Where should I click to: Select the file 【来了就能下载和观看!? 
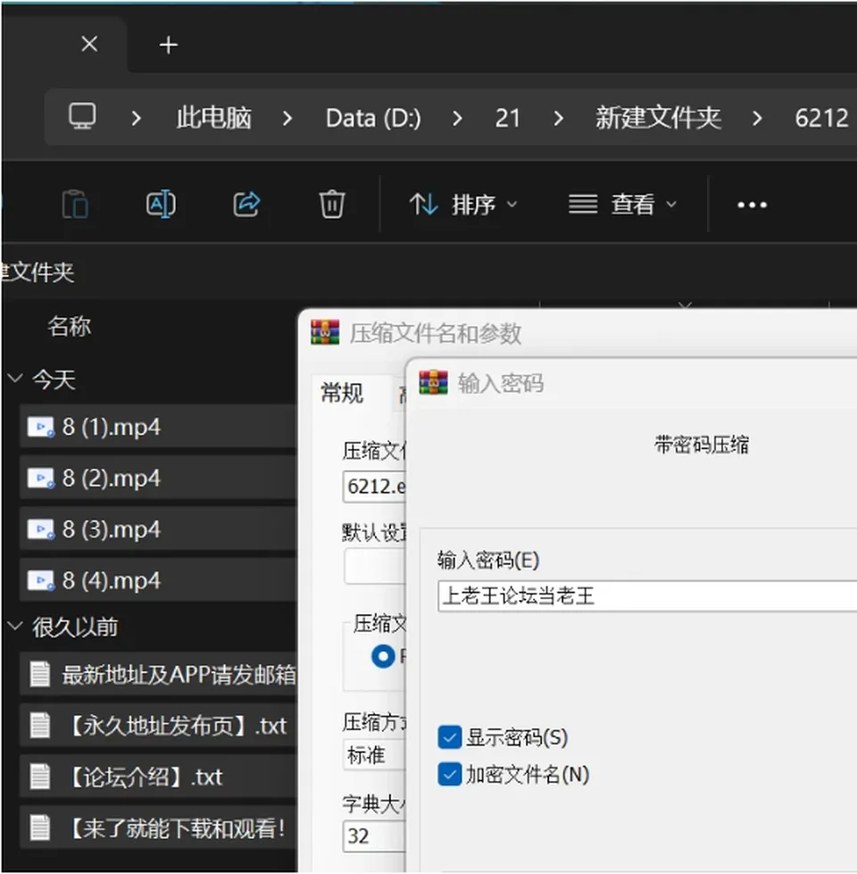[x=158, y=828]
